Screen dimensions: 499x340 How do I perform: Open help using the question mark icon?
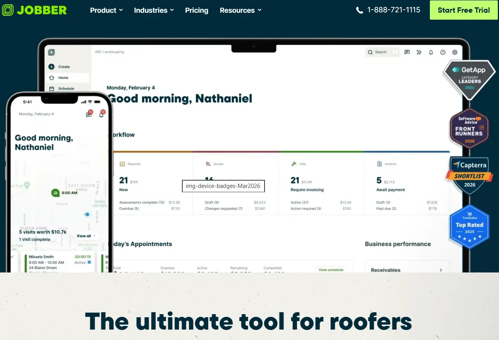click(443, 52)
